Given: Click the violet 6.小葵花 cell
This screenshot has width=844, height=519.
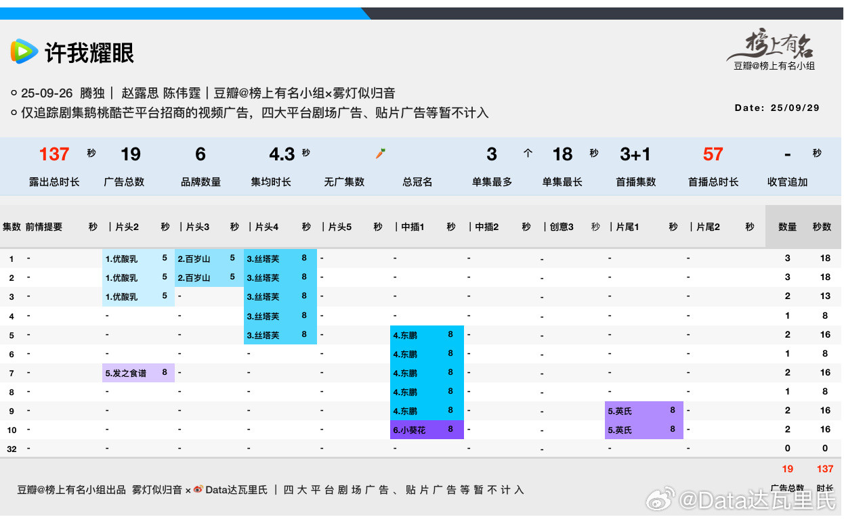Looking at the screenshot, I should (x=427, y=430).
